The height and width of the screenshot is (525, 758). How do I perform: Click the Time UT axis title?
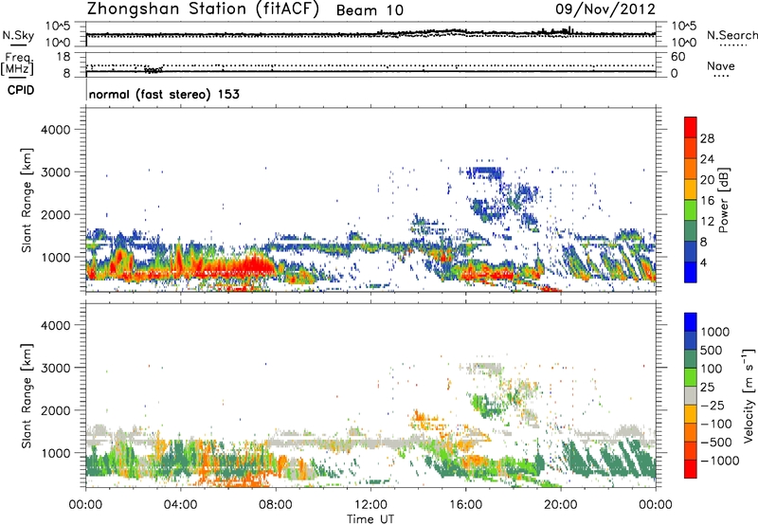pyautogui.click(x=370, y=519)
